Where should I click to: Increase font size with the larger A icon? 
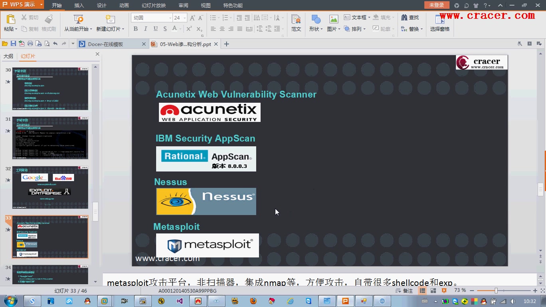[192, 18]
